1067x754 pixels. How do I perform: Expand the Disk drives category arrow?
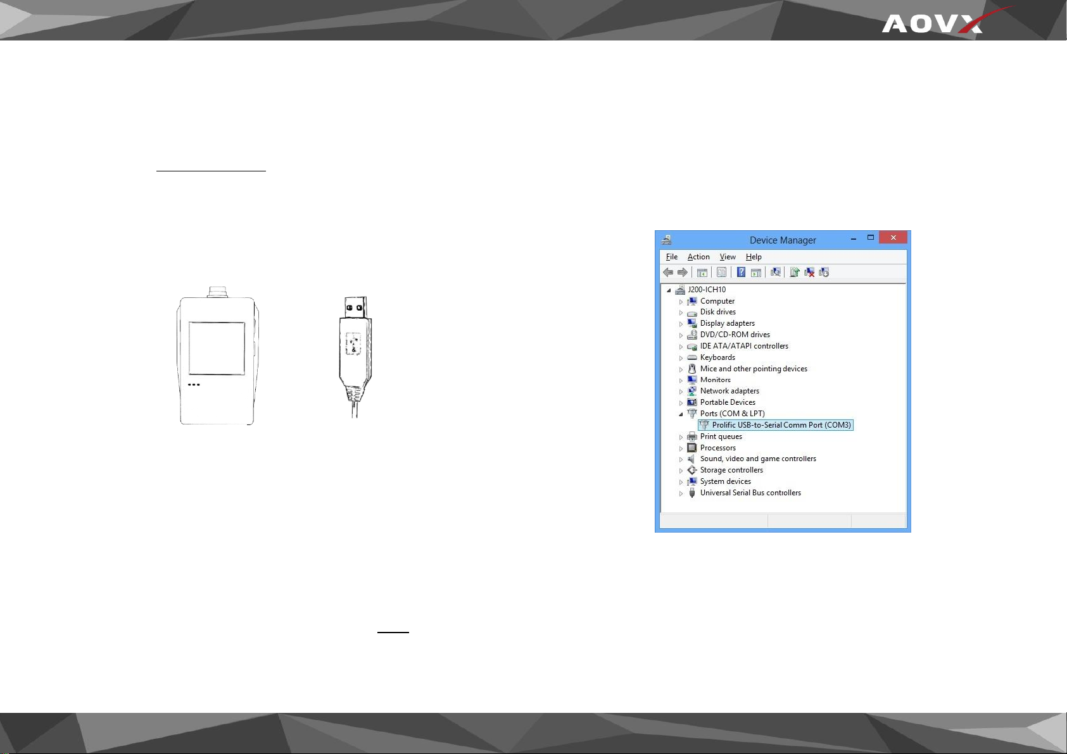[x=681, y=312]
